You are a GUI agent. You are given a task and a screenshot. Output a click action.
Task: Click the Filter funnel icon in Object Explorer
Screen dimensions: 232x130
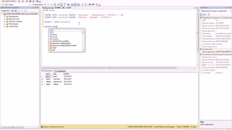22,11
